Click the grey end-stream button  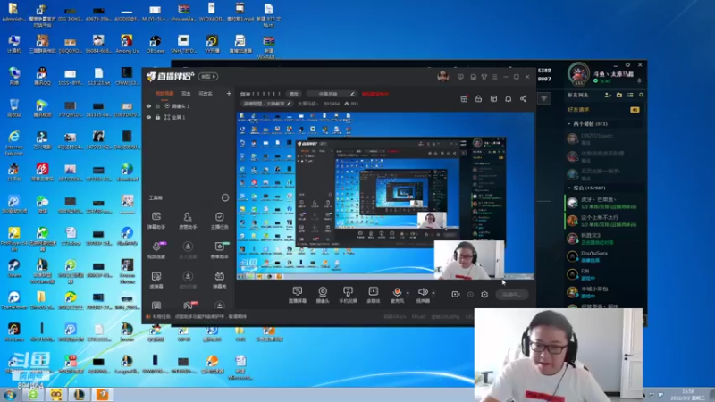tap(511, 295)
